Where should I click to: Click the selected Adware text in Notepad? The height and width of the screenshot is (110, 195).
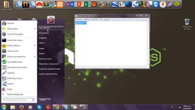tap(81, 23)
